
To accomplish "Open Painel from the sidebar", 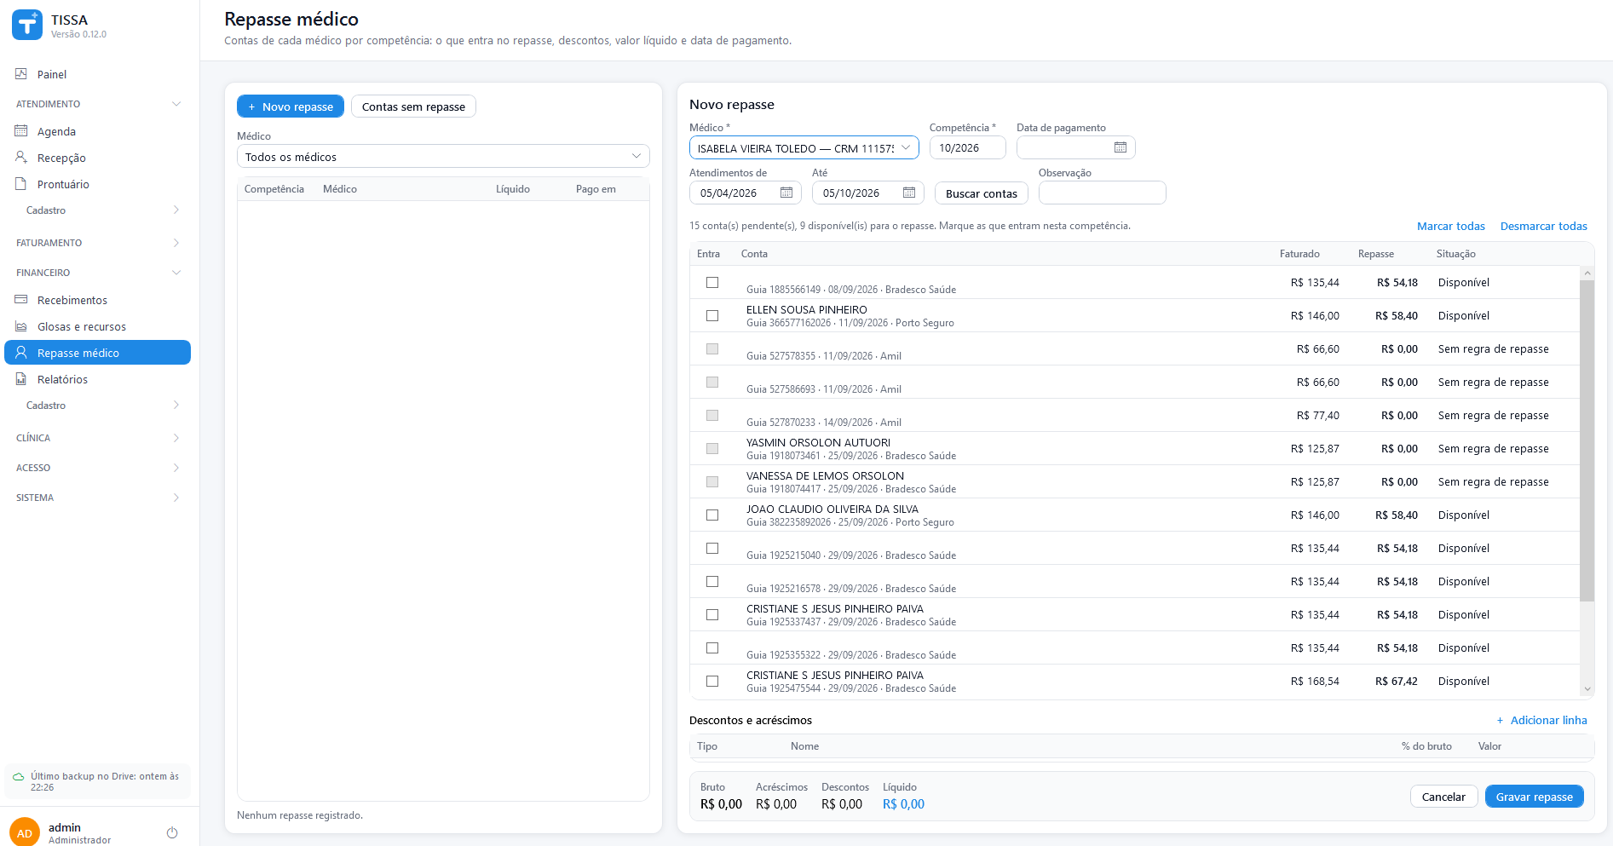I will [x=51, y=74].
